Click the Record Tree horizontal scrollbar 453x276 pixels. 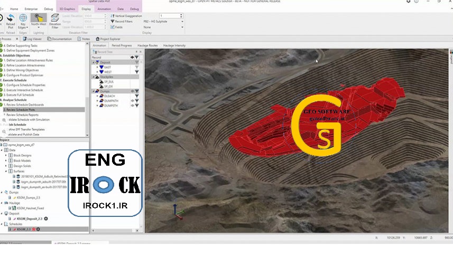coord(115,231)
